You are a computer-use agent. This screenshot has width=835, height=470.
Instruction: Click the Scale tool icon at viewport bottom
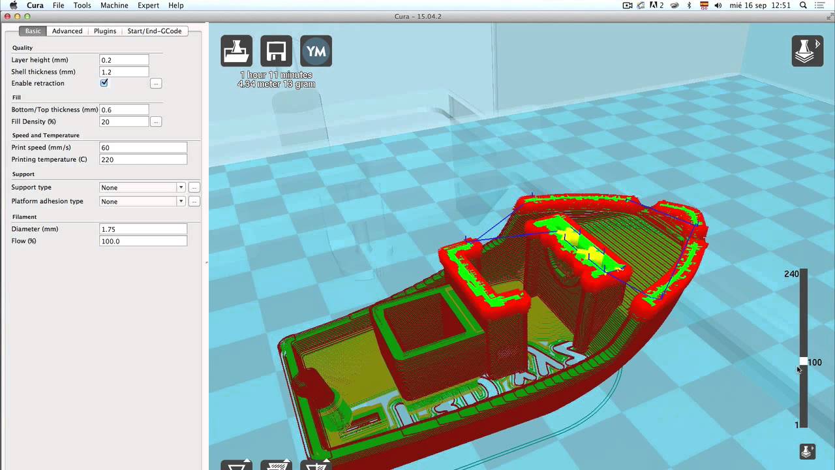pyautogui.click(x=276, y=465)
